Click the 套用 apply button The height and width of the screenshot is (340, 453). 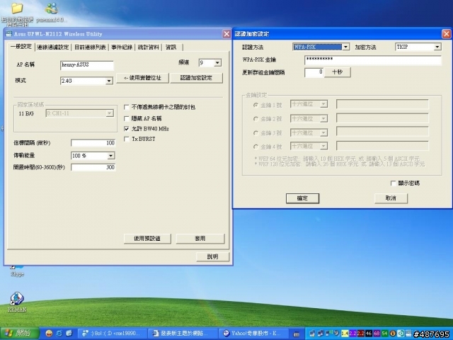[x=200, y=239]
